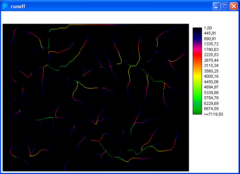Click legend value 4894,97
The image size is (240, 174).
pos(211,87)
